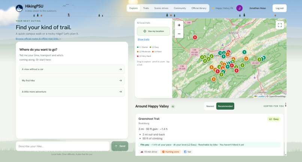Click the 'fair' signal tag icon
The width and height of the screenshot is (302, 162).
coord(185,152)
